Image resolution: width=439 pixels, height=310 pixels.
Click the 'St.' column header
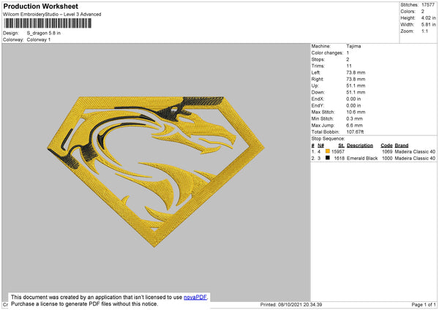(341, 145)
